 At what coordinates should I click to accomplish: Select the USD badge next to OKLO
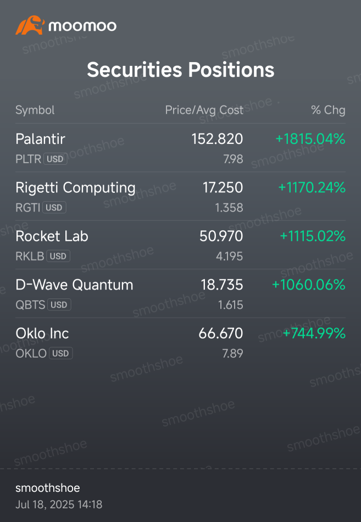60,353
